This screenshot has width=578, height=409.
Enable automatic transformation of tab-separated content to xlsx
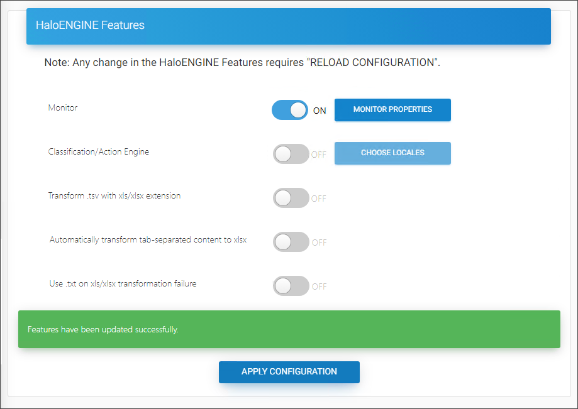290,241
